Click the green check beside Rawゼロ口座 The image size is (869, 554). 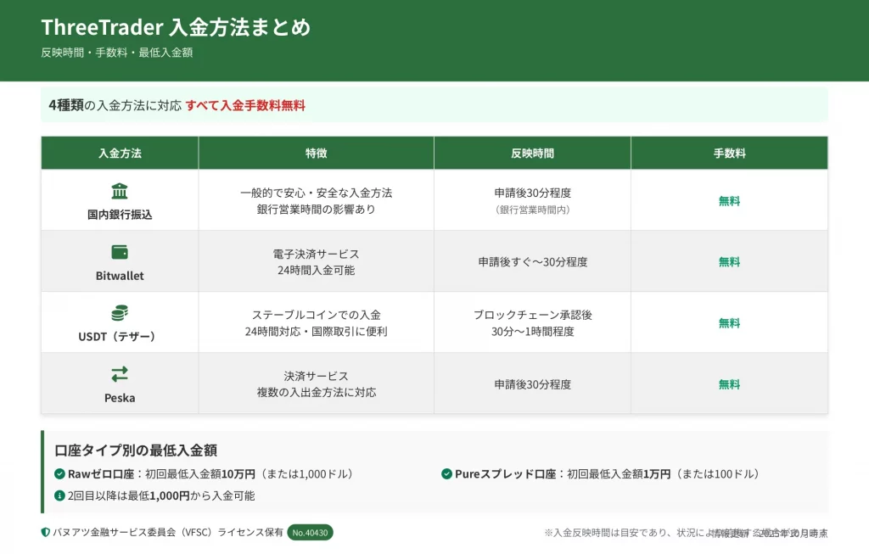pos(59,474)
